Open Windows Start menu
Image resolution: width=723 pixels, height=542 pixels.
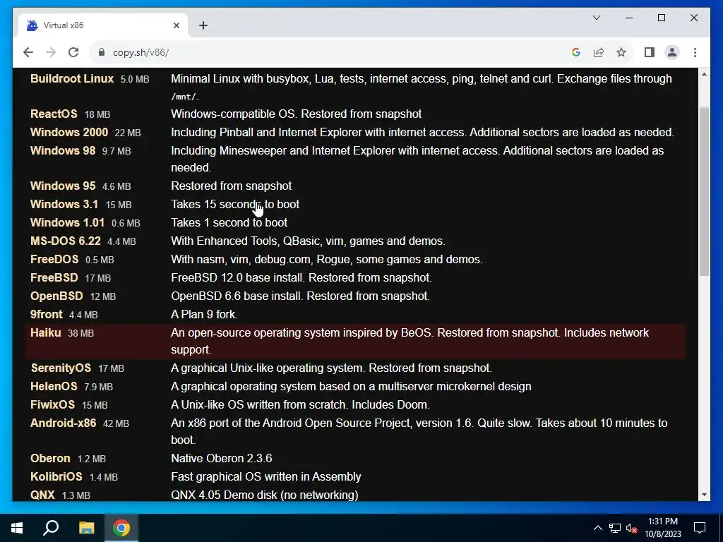pyautogui.click(x=17, y=528)
